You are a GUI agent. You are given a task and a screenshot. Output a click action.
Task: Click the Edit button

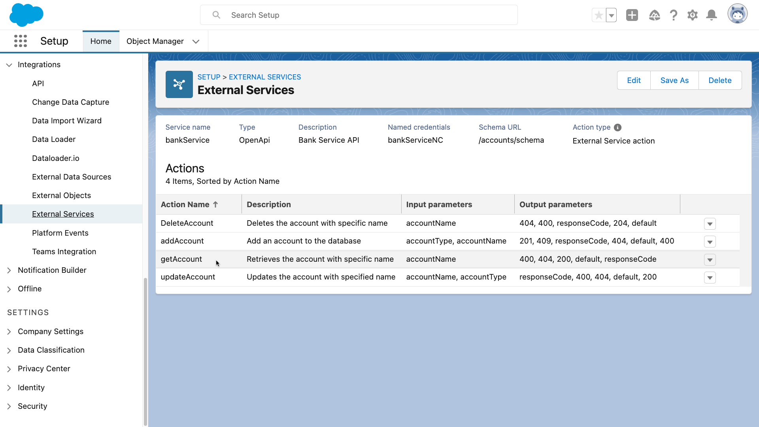coord(634,80)
